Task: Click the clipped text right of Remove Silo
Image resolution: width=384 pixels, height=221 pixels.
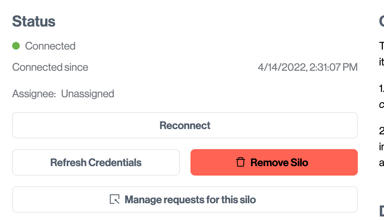Action: 381,163
